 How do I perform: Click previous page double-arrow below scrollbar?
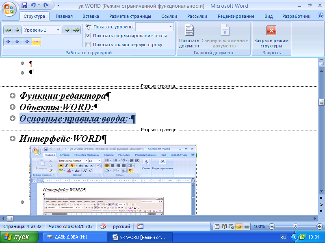coord(321,198)
